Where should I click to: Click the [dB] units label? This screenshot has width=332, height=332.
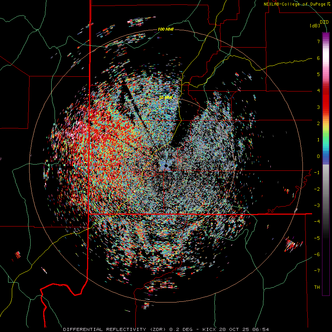click(x=315, y=26)
